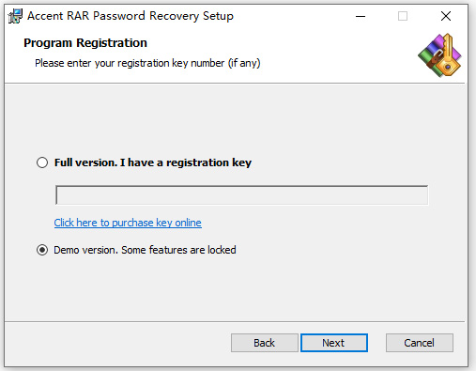476x371 pixels.
Task: Go to the Back step
Action: point(265,343)
